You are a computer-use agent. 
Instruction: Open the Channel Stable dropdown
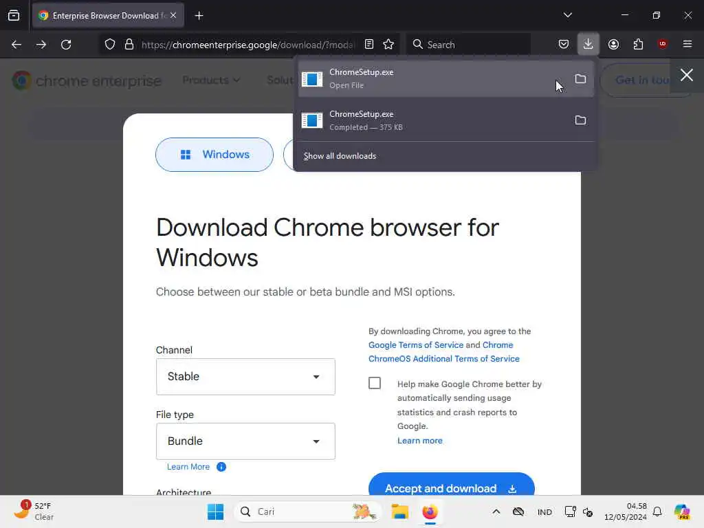pos(245,377)
